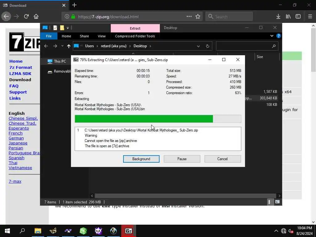Open recent locations dropdown arrow
The width and height of the screenshot is (316, 237).
click(62, 46)
